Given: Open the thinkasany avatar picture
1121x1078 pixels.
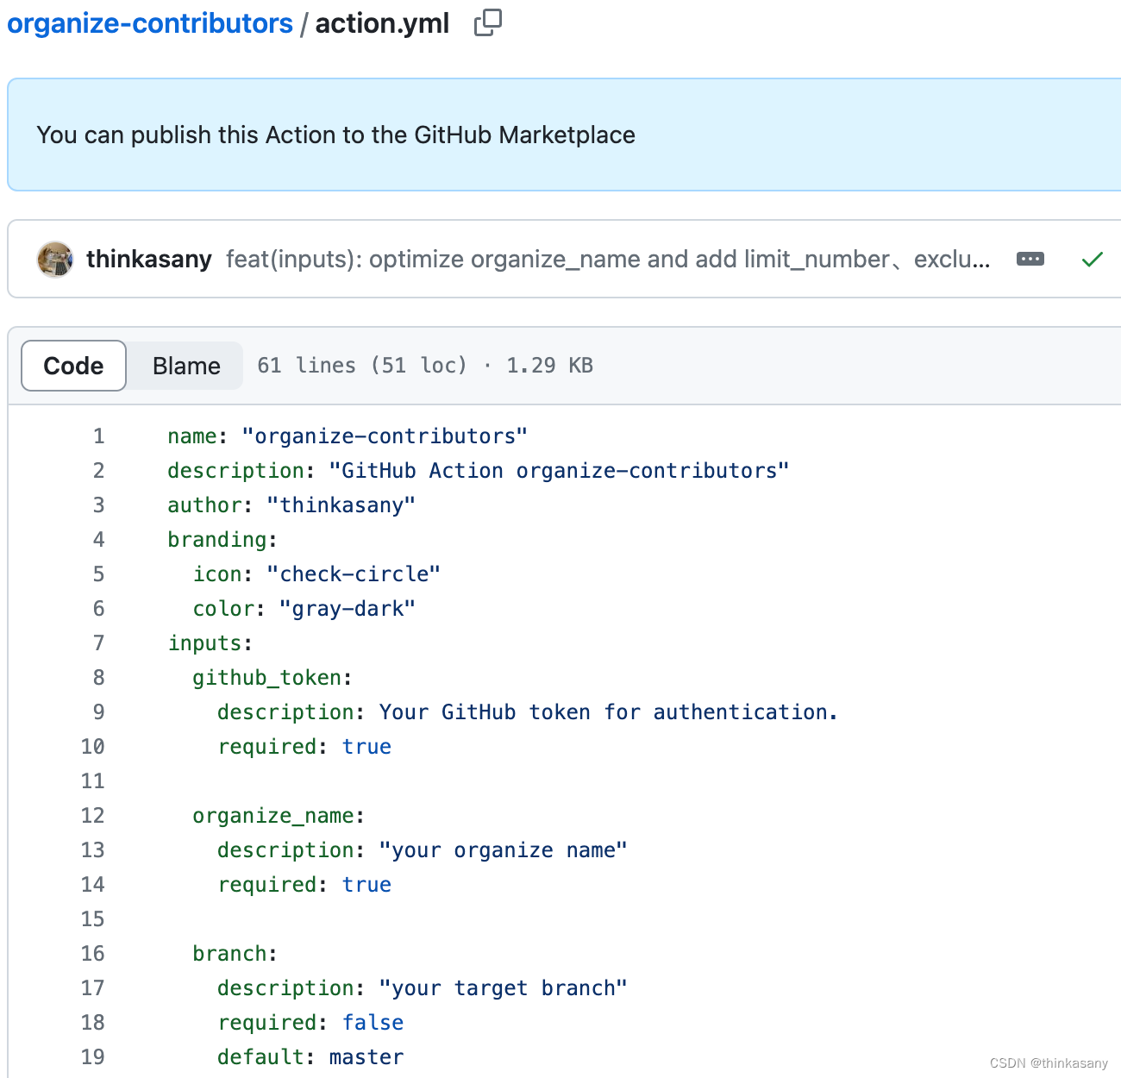Looking at the screenshot, I should (55, 260).
